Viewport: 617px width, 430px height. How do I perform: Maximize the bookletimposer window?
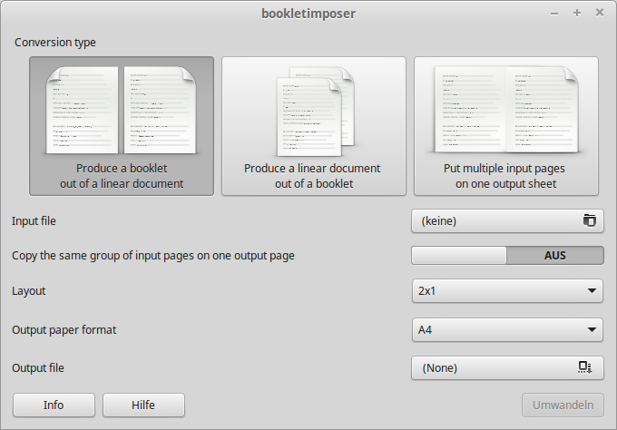pyautogui.click(x=577, y=13)
